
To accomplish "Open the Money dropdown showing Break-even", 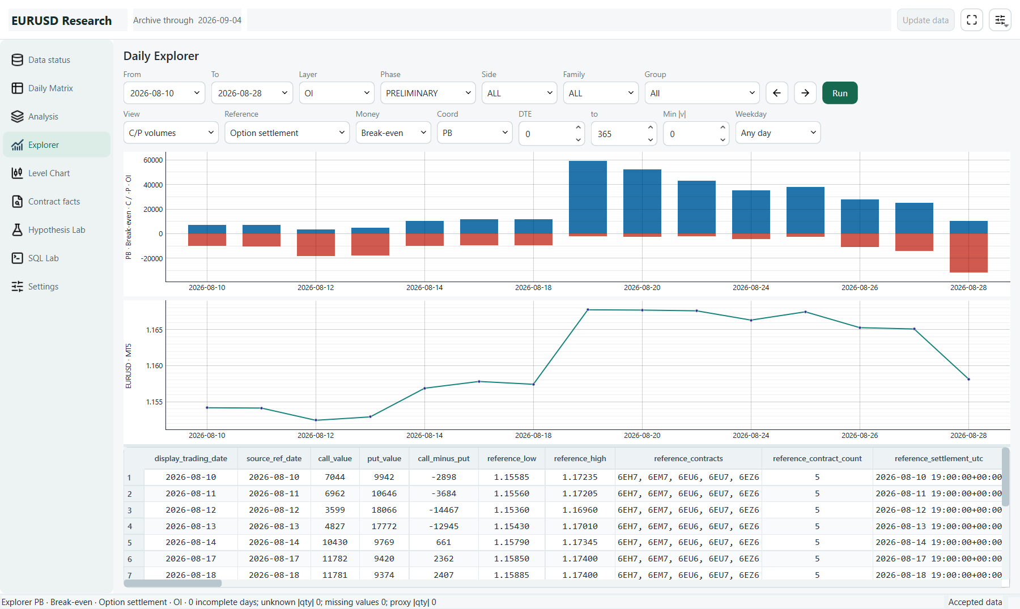I will pyautogui.click(x=393, y=133).
